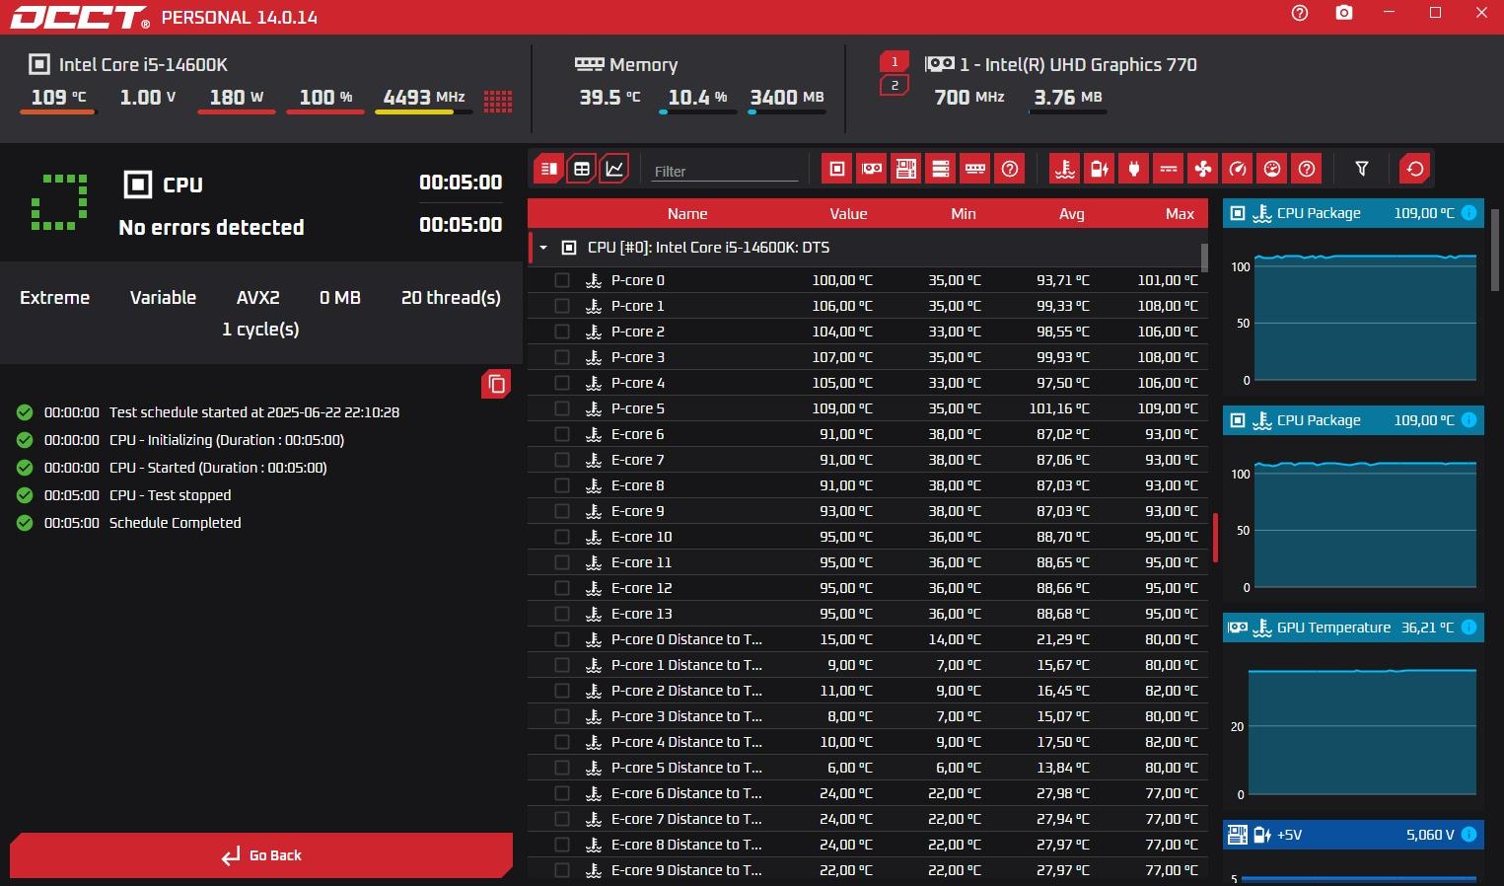Select GPU number 2 in the header
The image size is (1504, 886).
pyautogui.click(x=895, y=86)
